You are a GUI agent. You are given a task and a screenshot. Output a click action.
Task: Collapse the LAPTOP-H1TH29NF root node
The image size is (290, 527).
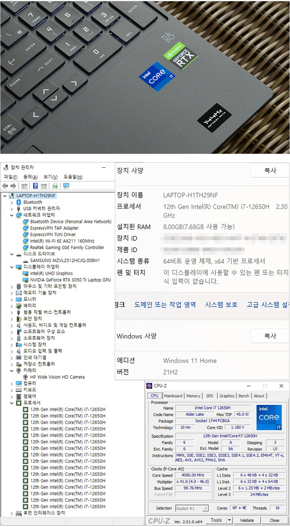click(5, 196)
